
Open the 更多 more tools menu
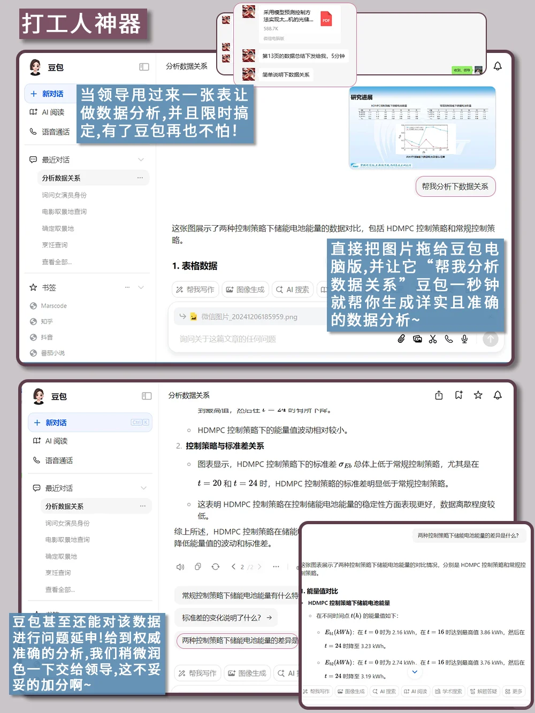pos(513,691)
